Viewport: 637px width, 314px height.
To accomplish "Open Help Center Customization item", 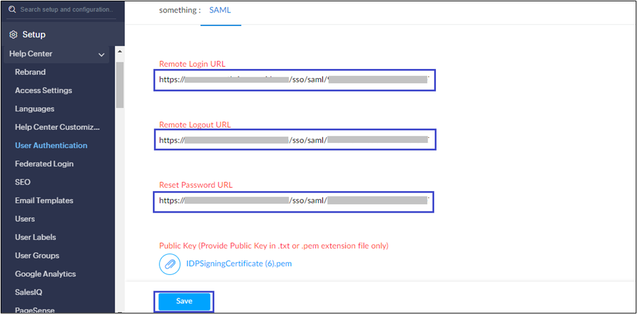I will (x=57, y=127).
